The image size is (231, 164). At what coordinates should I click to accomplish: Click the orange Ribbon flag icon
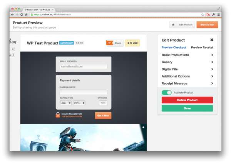click(x=110, y=43)
